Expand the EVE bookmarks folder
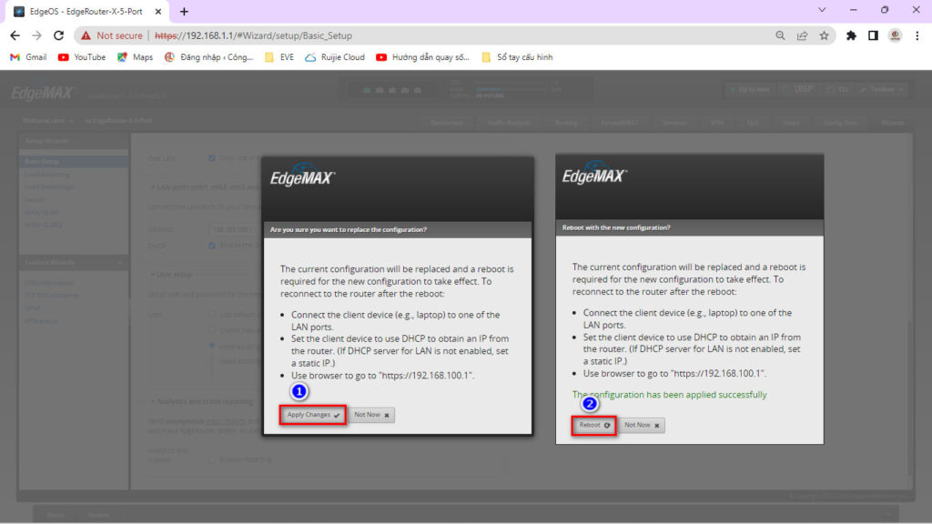The height and width of the screenshot is (524, 932). tap(279, 56)
